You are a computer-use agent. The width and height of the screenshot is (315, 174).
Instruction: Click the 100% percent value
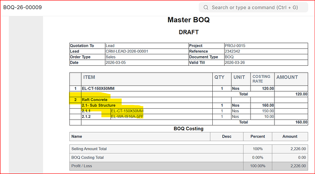pos(257,149)
